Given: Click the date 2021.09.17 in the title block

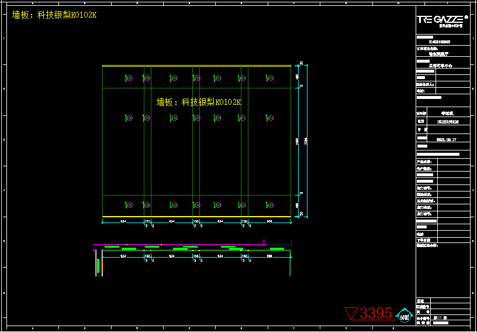Looking at the screenshot, I should (x=448, y=140).
